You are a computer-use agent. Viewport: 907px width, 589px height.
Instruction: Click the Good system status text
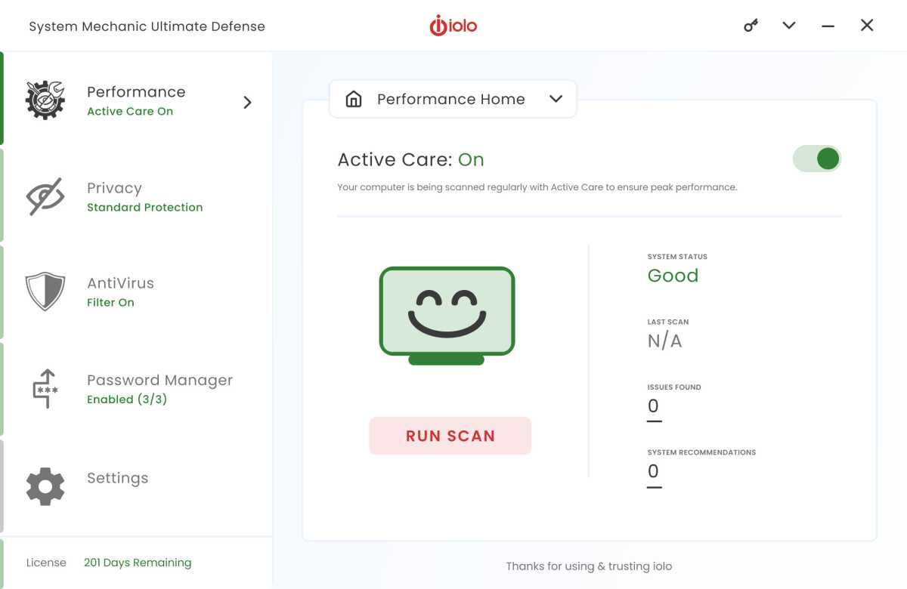click(x=673, y=276)
